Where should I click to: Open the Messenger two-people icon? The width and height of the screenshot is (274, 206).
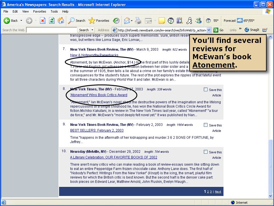pyautogui.click(x=198, y=21)
